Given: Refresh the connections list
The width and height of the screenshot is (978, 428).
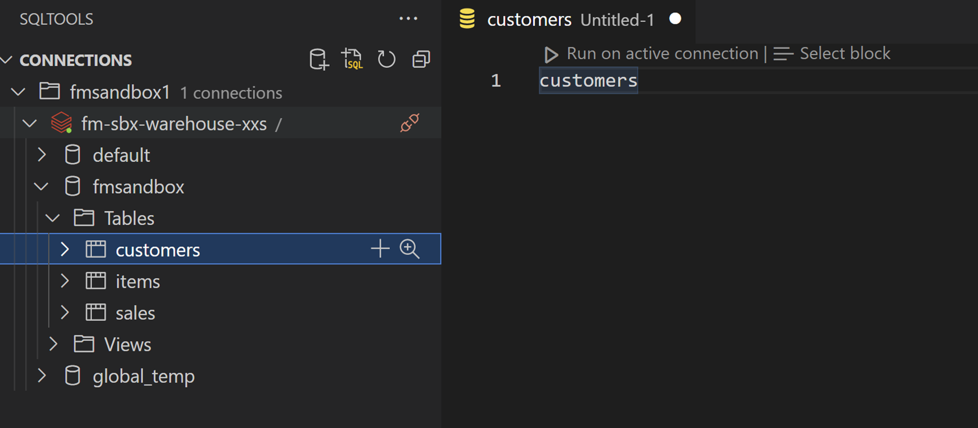Looking at the screenshot, I should tap(386, 59).
